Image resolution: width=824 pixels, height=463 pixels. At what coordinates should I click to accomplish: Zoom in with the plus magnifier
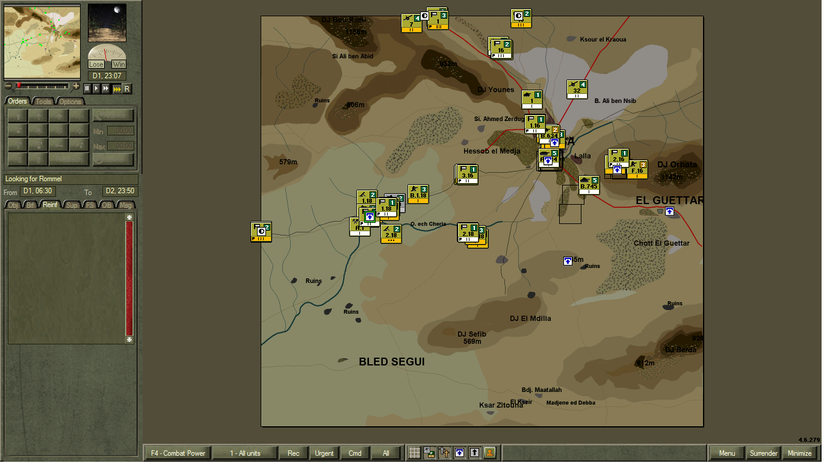tap(76, 86)
